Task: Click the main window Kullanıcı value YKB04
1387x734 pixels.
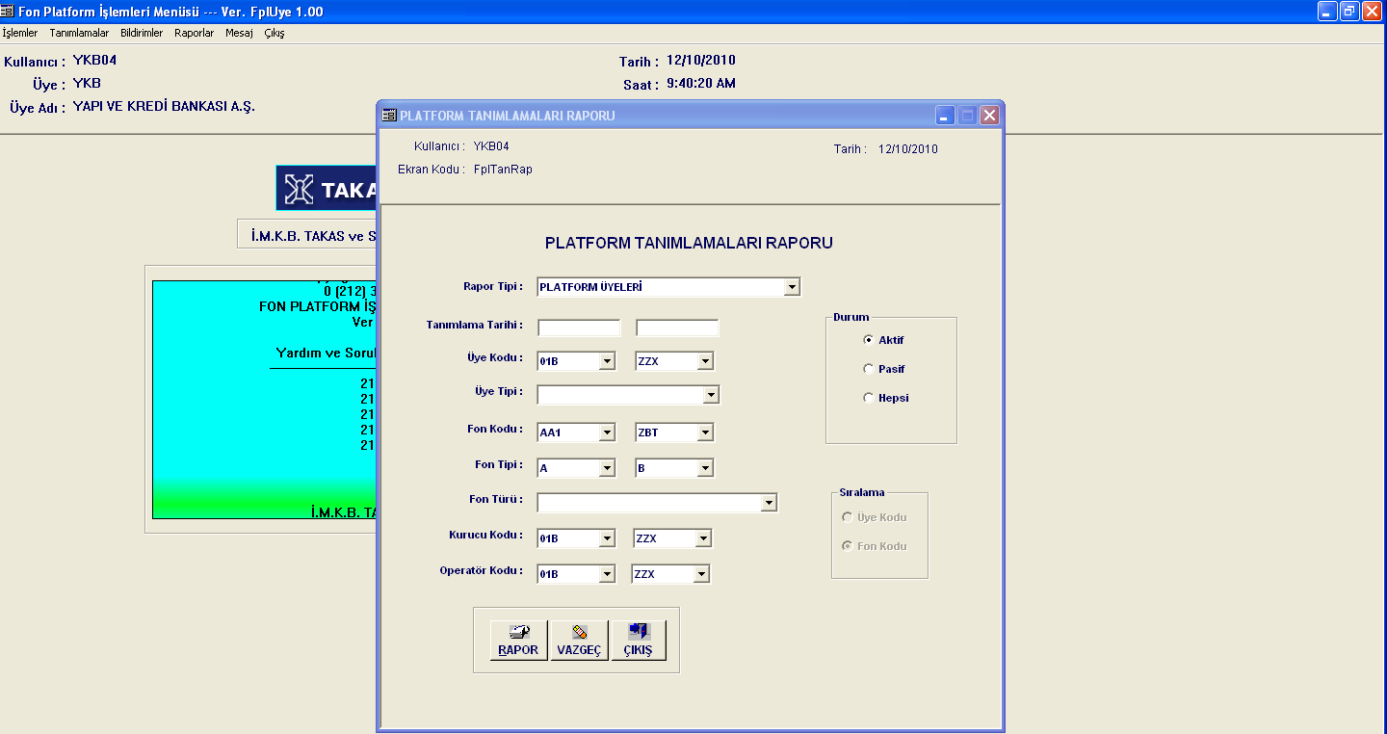Action: coord(94,61)
